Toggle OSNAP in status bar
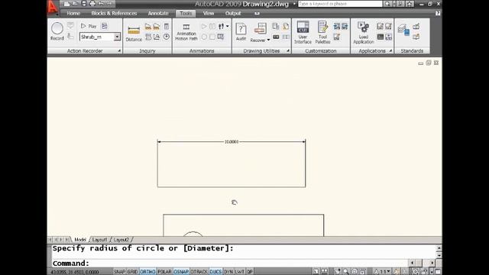The image size is (489, 275). point(181,272)
